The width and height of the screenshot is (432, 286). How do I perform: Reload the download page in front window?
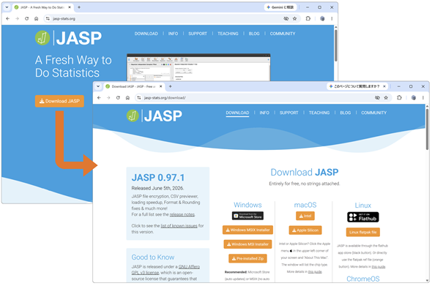click(x=118, y=98)
